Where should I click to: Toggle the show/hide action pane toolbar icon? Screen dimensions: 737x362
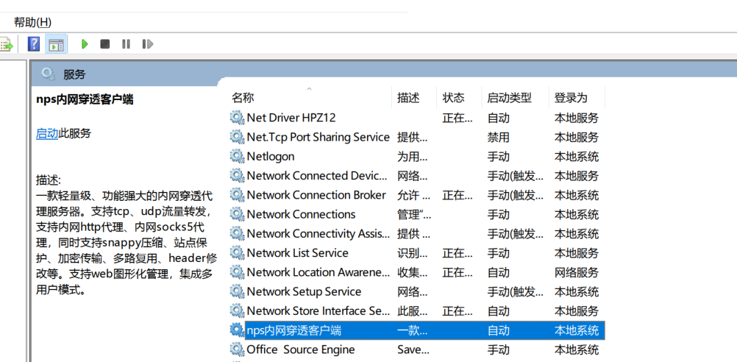point(57,44)
